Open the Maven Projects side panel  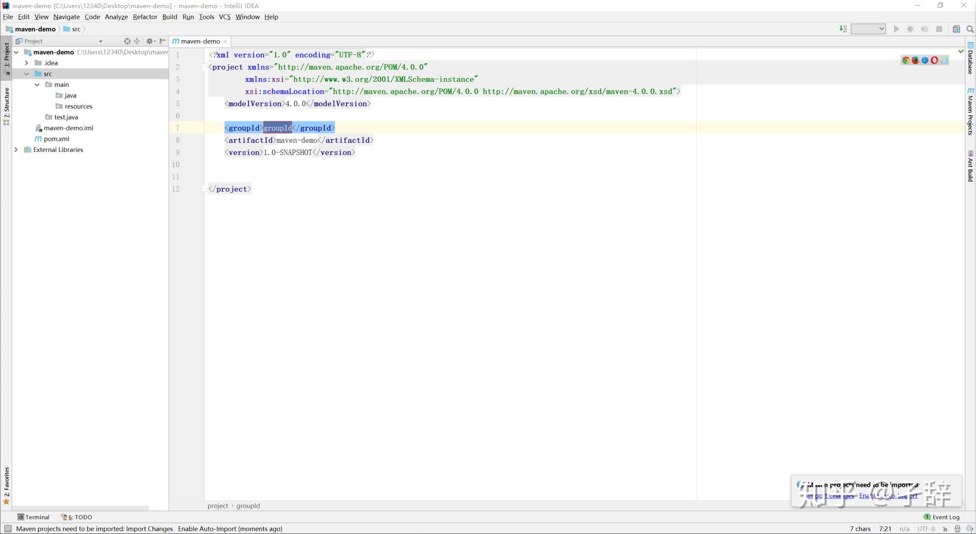[971, 112]
